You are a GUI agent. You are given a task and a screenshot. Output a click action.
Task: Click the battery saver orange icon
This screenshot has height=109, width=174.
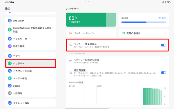(x=70, y=33)
